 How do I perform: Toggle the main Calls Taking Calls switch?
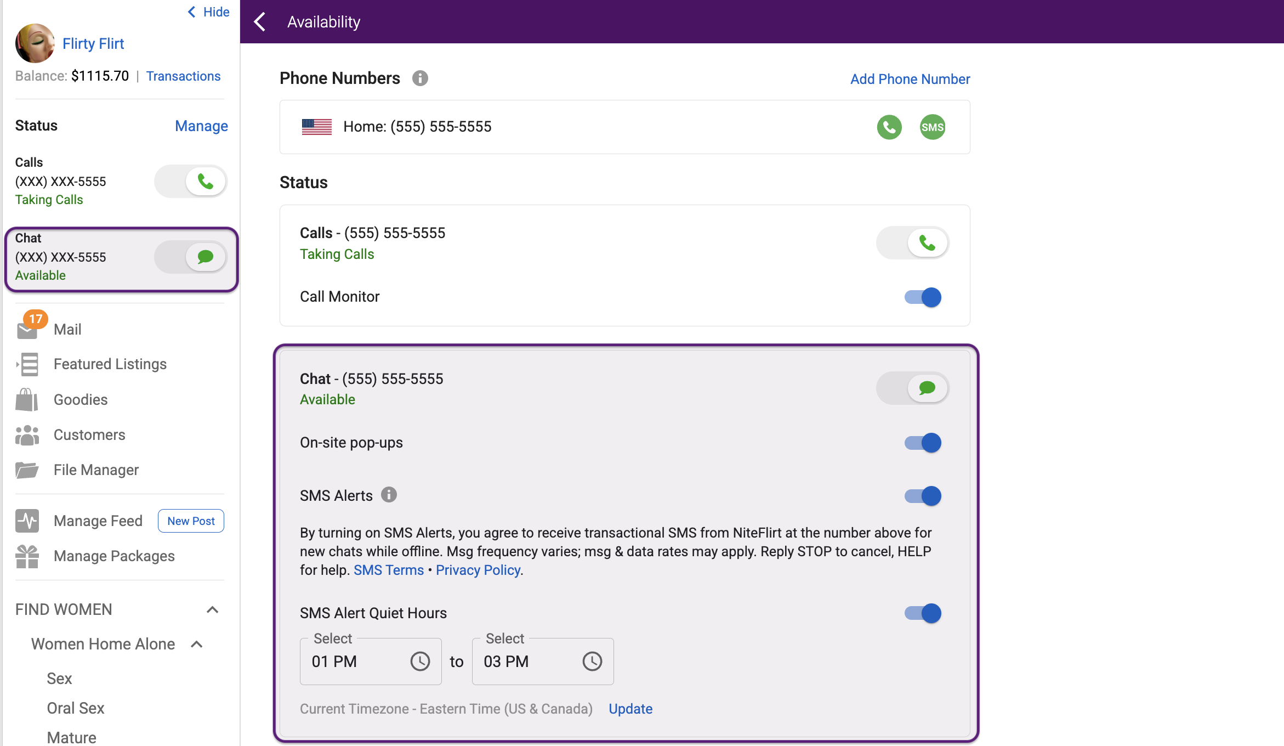pos(912,242)
